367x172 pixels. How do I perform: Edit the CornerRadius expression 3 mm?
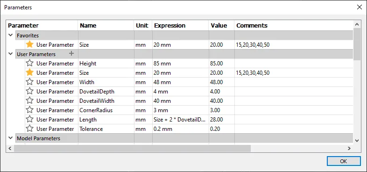180,110
